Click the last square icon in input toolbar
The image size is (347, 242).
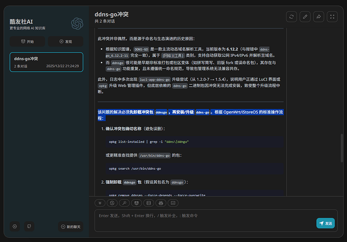point(173,203)
